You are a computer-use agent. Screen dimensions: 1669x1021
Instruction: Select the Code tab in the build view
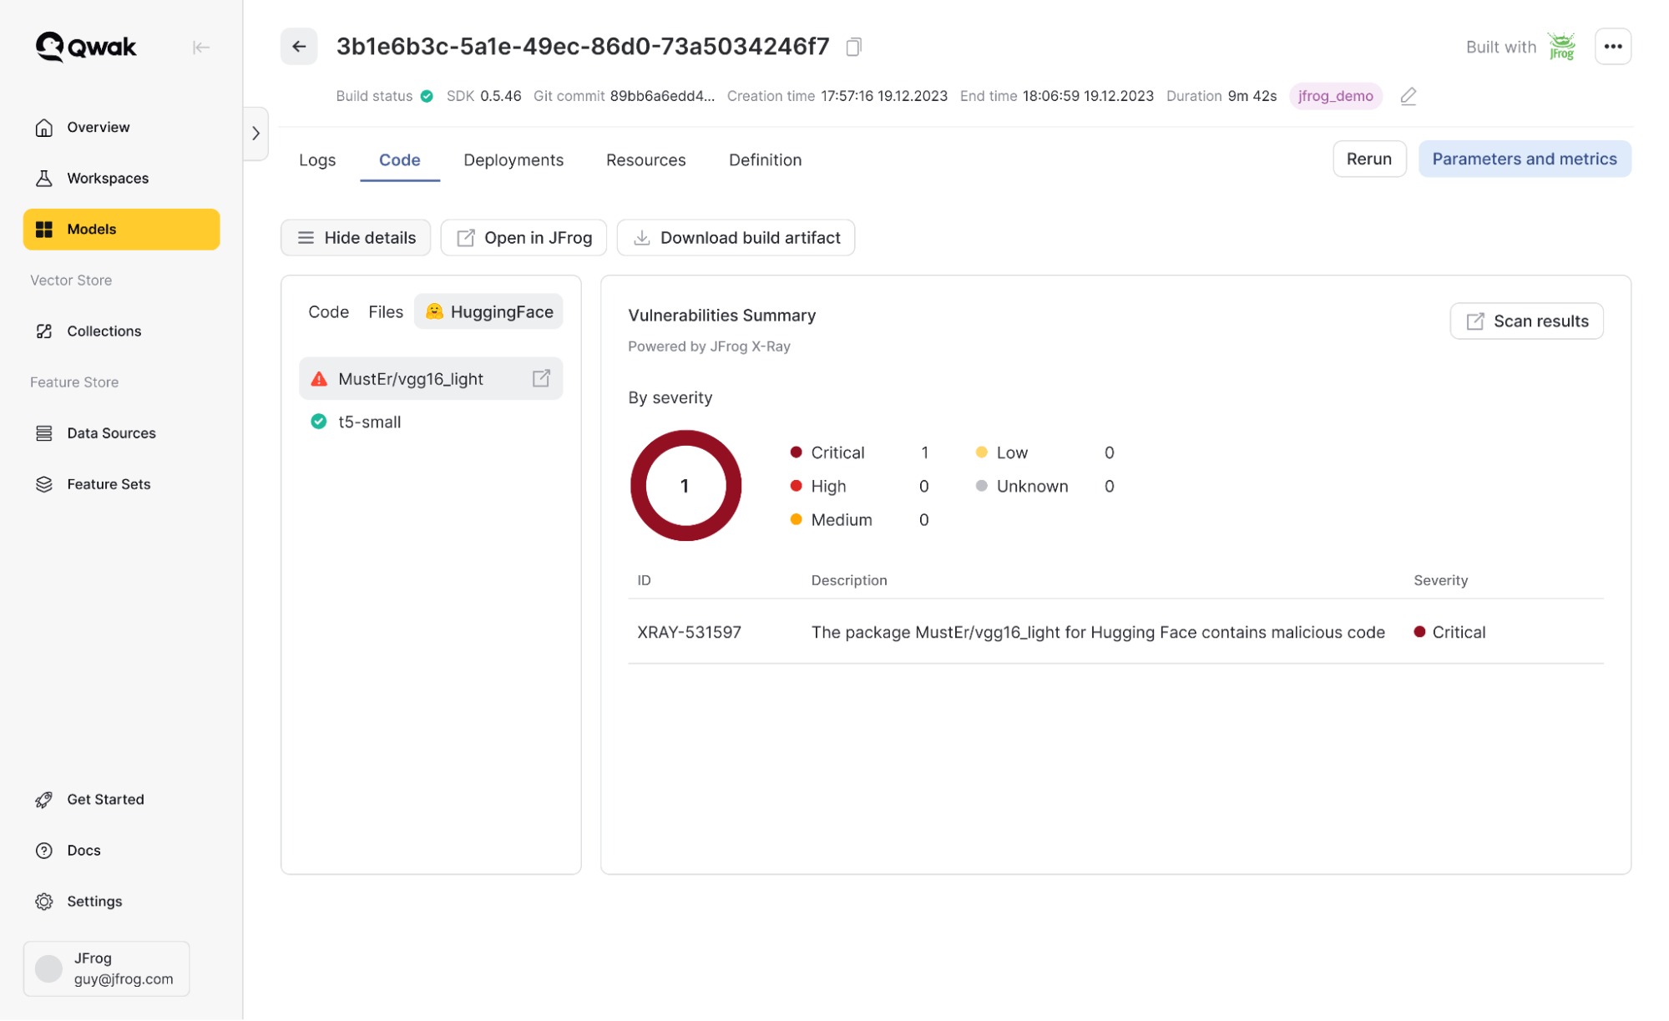[x=400, y=159]
